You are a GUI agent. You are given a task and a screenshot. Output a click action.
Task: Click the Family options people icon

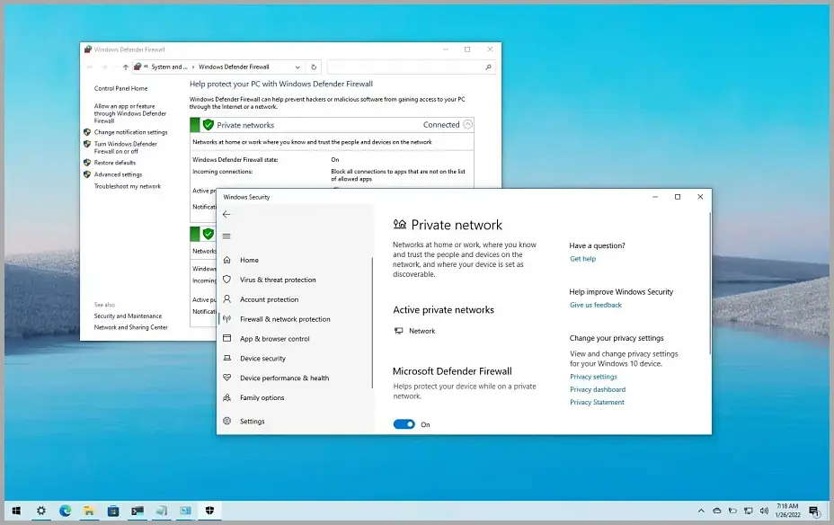(227, 397)
